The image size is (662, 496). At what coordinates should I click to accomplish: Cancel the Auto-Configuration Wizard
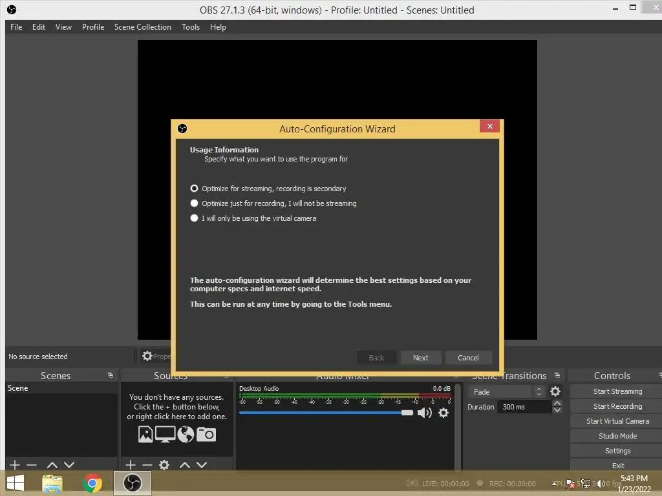(x=468, y=358)
